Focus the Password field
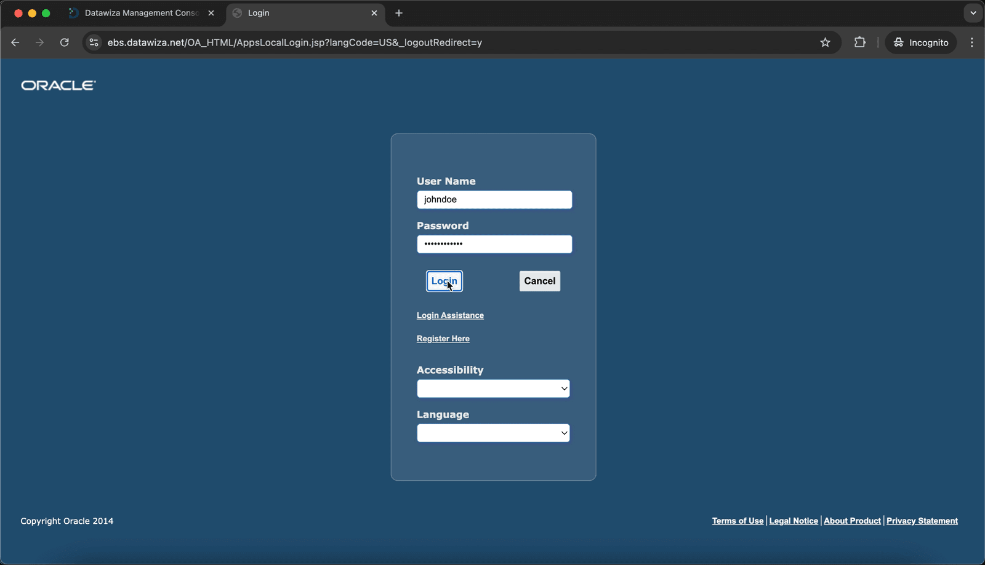The width and height of the screenshot is (985, 565). pyautogui.click(x=494, y=244)
